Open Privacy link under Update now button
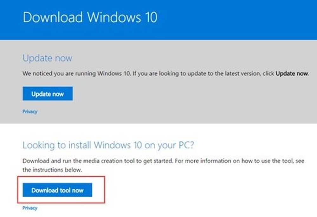317x217 pixels. (30, 112)
